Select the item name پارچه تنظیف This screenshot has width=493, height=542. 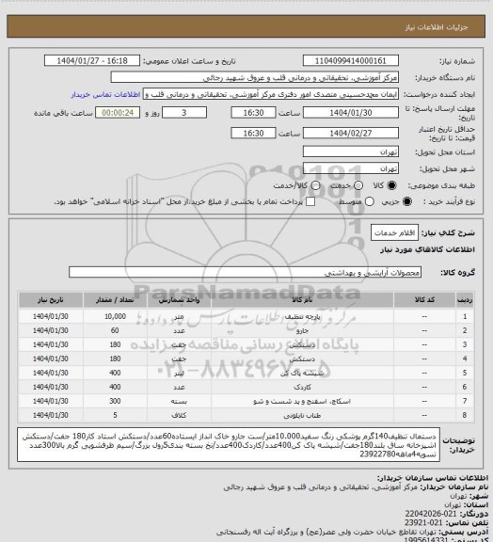[303, 316]
